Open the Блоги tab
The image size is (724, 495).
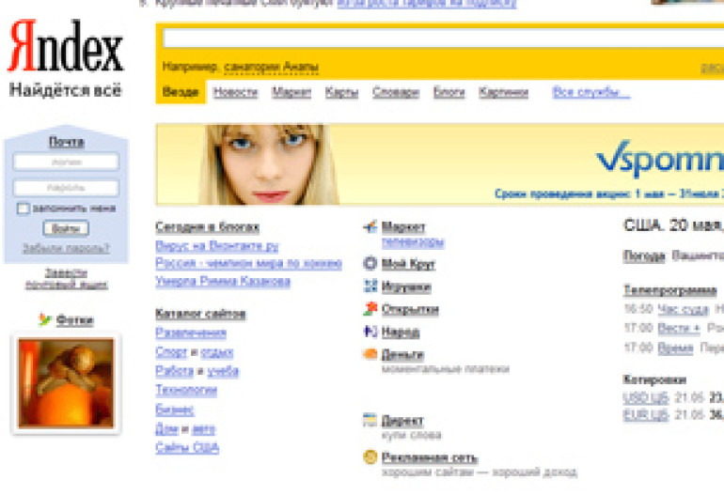click(x=449, y=93)
